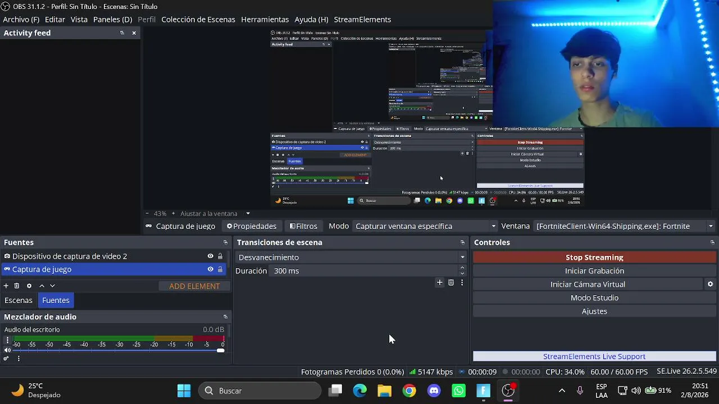Mute the Audio del escritorio speaker icon
The height and width of the screenshot is (404, 719).
pyautogui.click(x=7, y=350)
